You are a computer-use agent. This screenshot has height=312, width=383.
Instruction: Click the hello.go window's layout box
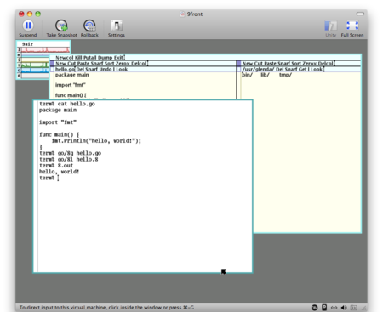pos(52,70)
